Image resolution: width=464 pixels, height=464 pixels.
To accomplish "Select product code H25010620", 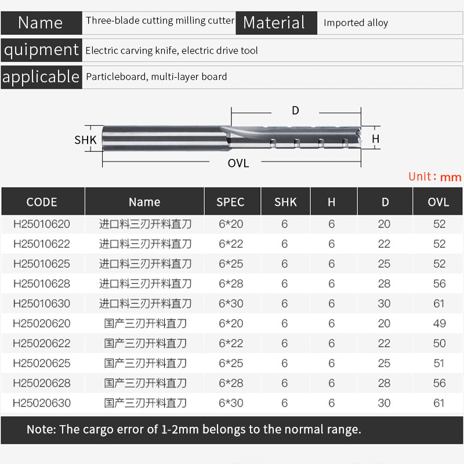I will 41,224.
